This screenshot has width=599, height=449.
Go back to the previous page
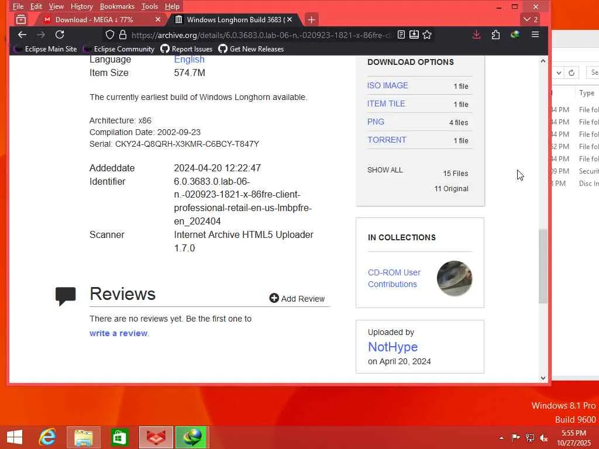22,34
